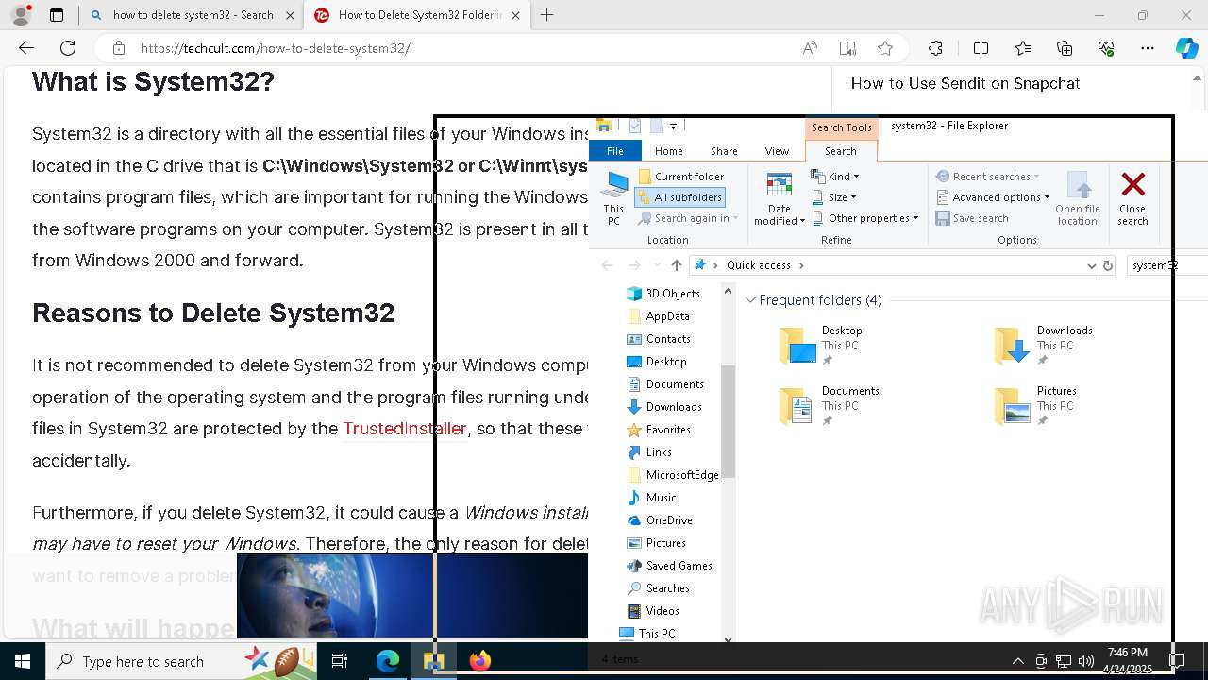Image resolution: width=1208 pixels, height=680 pixels.
Task: Select the Search ribbon tab
Action: 841,151
